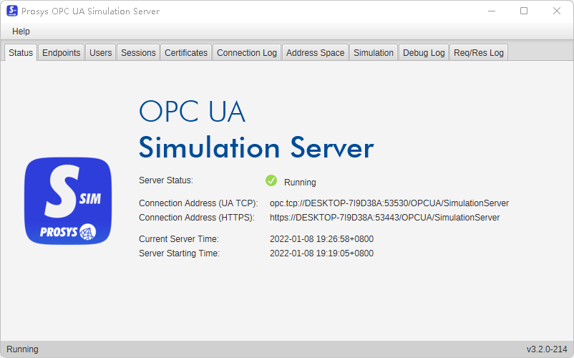Screen dimensions: 574x358
Task: Open the Certificates tab
Action: point(186,53)
